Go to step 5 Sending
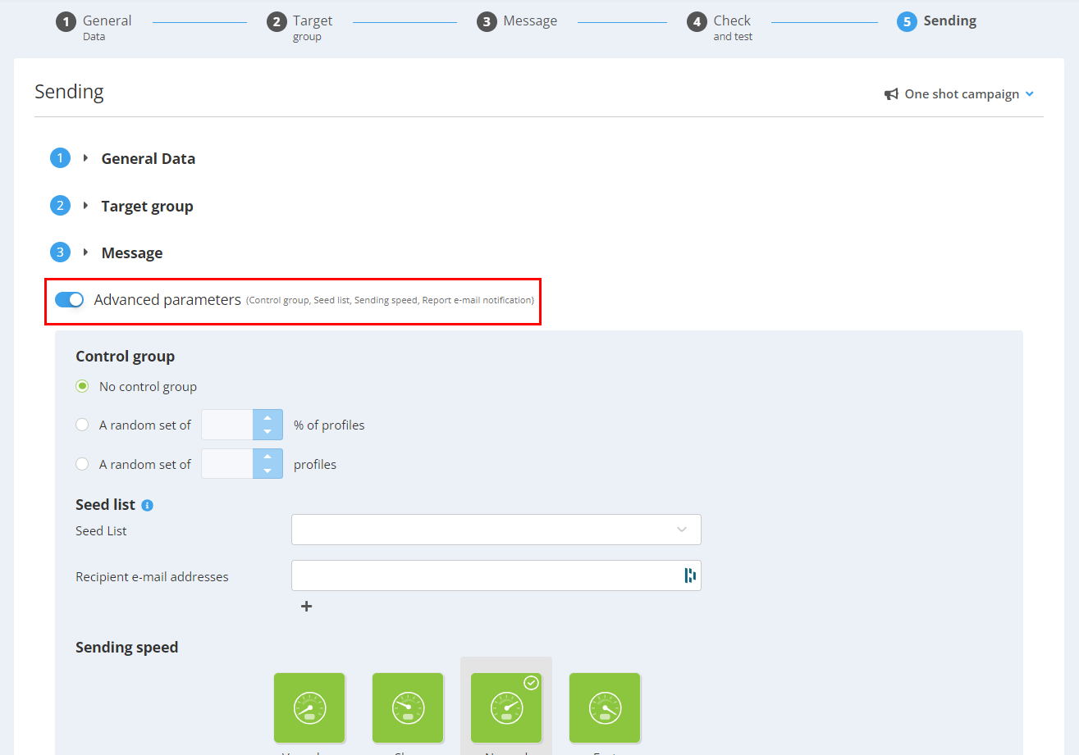The height and width of the screenshot is (755, 1079). 937,21
